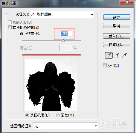
Task: Load settings via 载入(L)... button
Action: click(117, 36)
